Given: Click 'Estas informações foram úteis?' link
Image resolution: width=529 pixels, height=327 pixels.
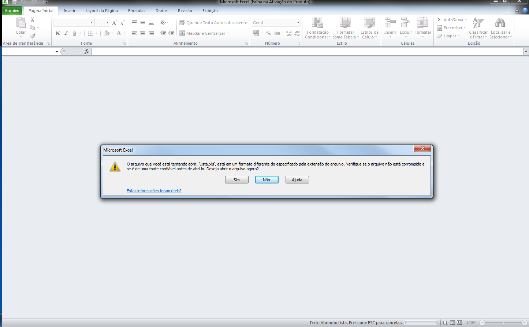Looking at the screenshot, I should pos(154,191).
